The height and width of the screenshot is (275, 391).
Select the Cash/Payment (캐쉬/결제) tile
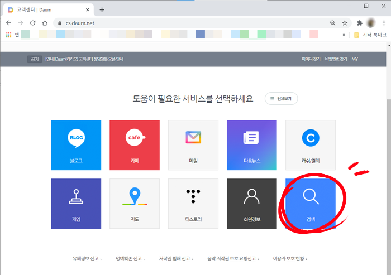(x=311, y=145)
